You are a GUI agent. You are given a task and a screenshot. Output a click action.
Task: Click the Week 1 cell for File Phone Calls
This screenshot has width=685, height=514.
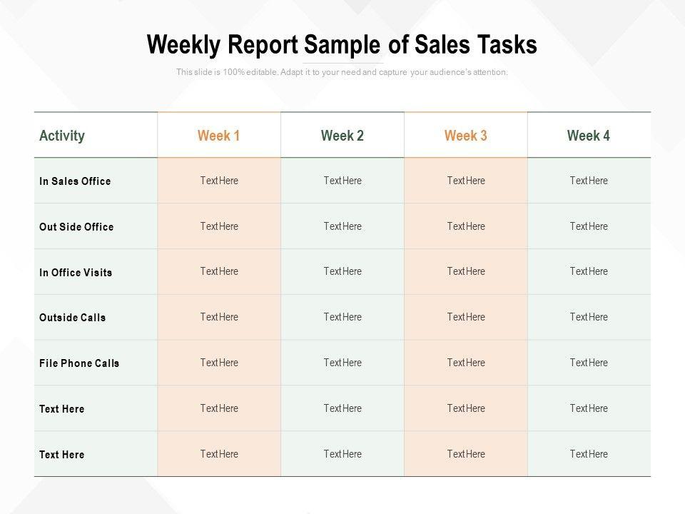point(219,363)
